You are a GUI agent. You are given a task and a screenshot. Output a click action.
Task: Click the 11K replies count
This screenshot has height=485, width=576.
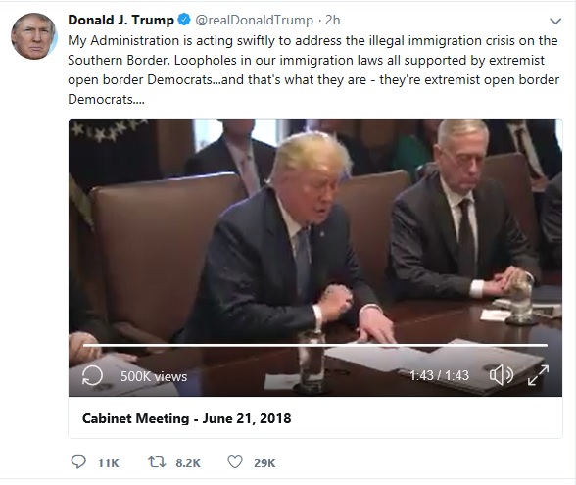coord(109,462)
